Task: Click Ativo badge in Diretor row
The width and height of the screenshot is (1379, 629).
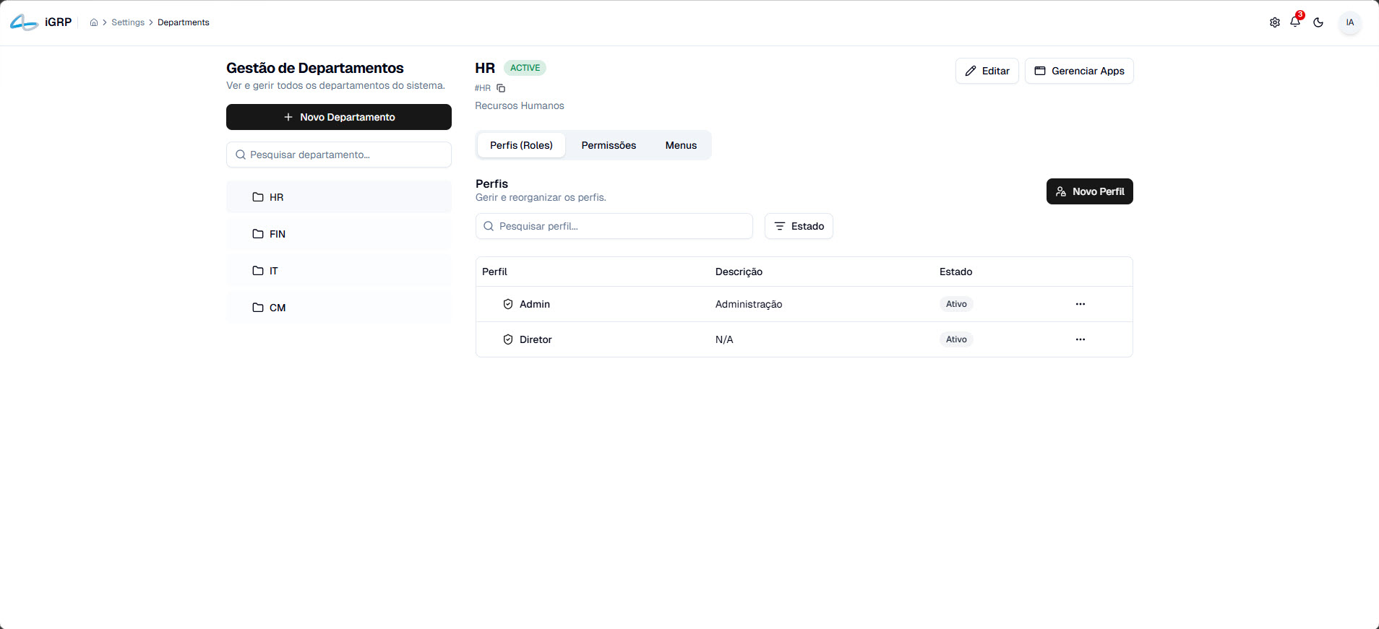Action: [x=956, y=339]
